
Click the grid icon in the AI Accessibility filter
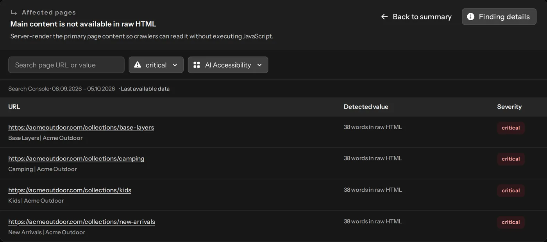click(x=197, y=65)
